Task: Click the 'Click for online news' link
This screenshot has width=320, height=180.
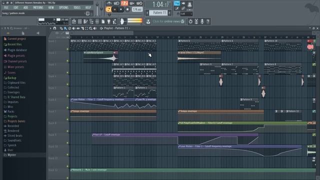Action: pyautogui.click(x=168, y=21)
